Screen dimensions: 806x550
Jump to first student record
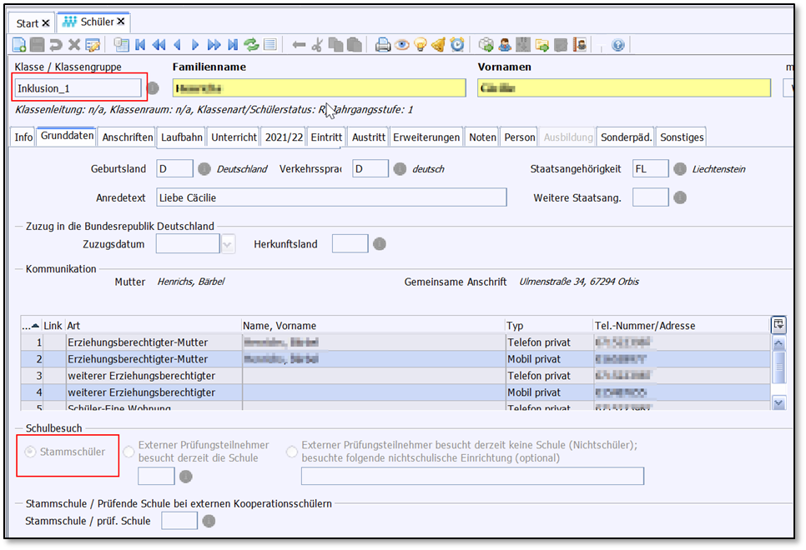140,45
